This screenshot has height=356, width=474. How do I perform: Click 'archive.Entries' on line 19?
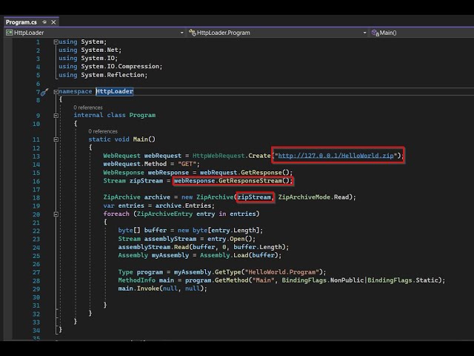183,205
